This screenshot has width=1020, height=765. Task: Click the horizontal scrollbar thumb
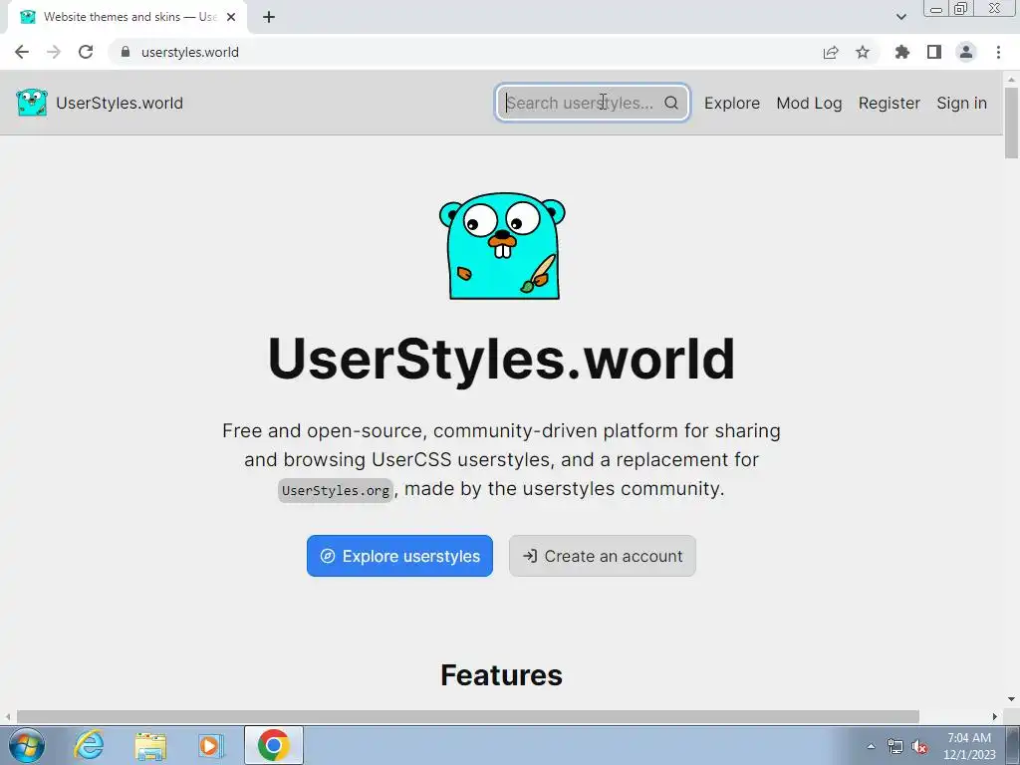(x=468, y=716)
